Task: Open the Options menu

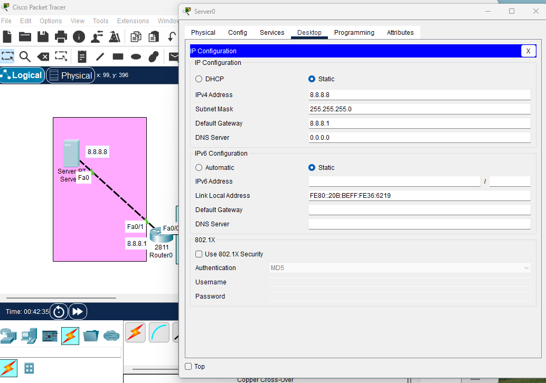Action: [x=51, y=21]
